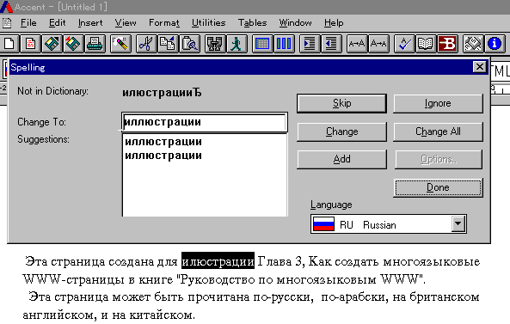Click the clipboard Paste icon

(x=189, y=44)
